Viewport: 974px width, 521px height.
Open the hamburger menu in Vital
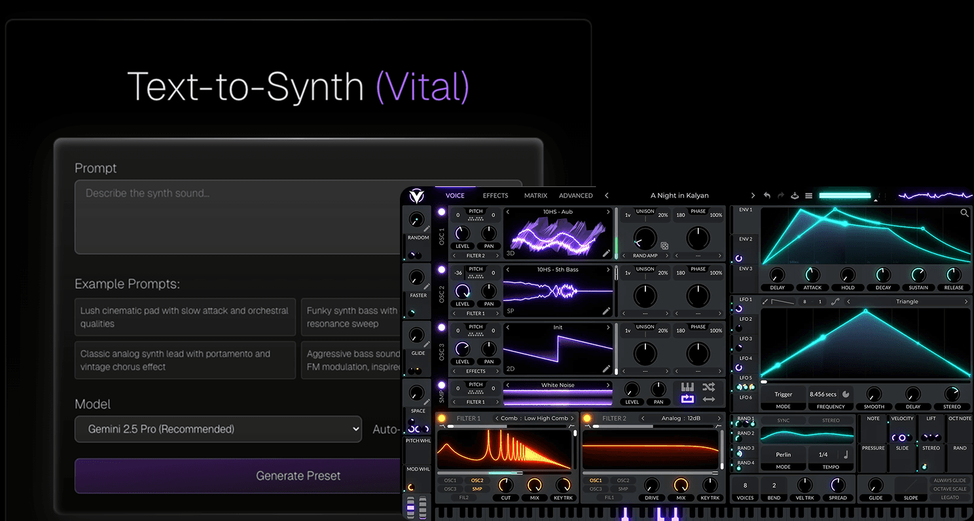[x=808, y=195]
